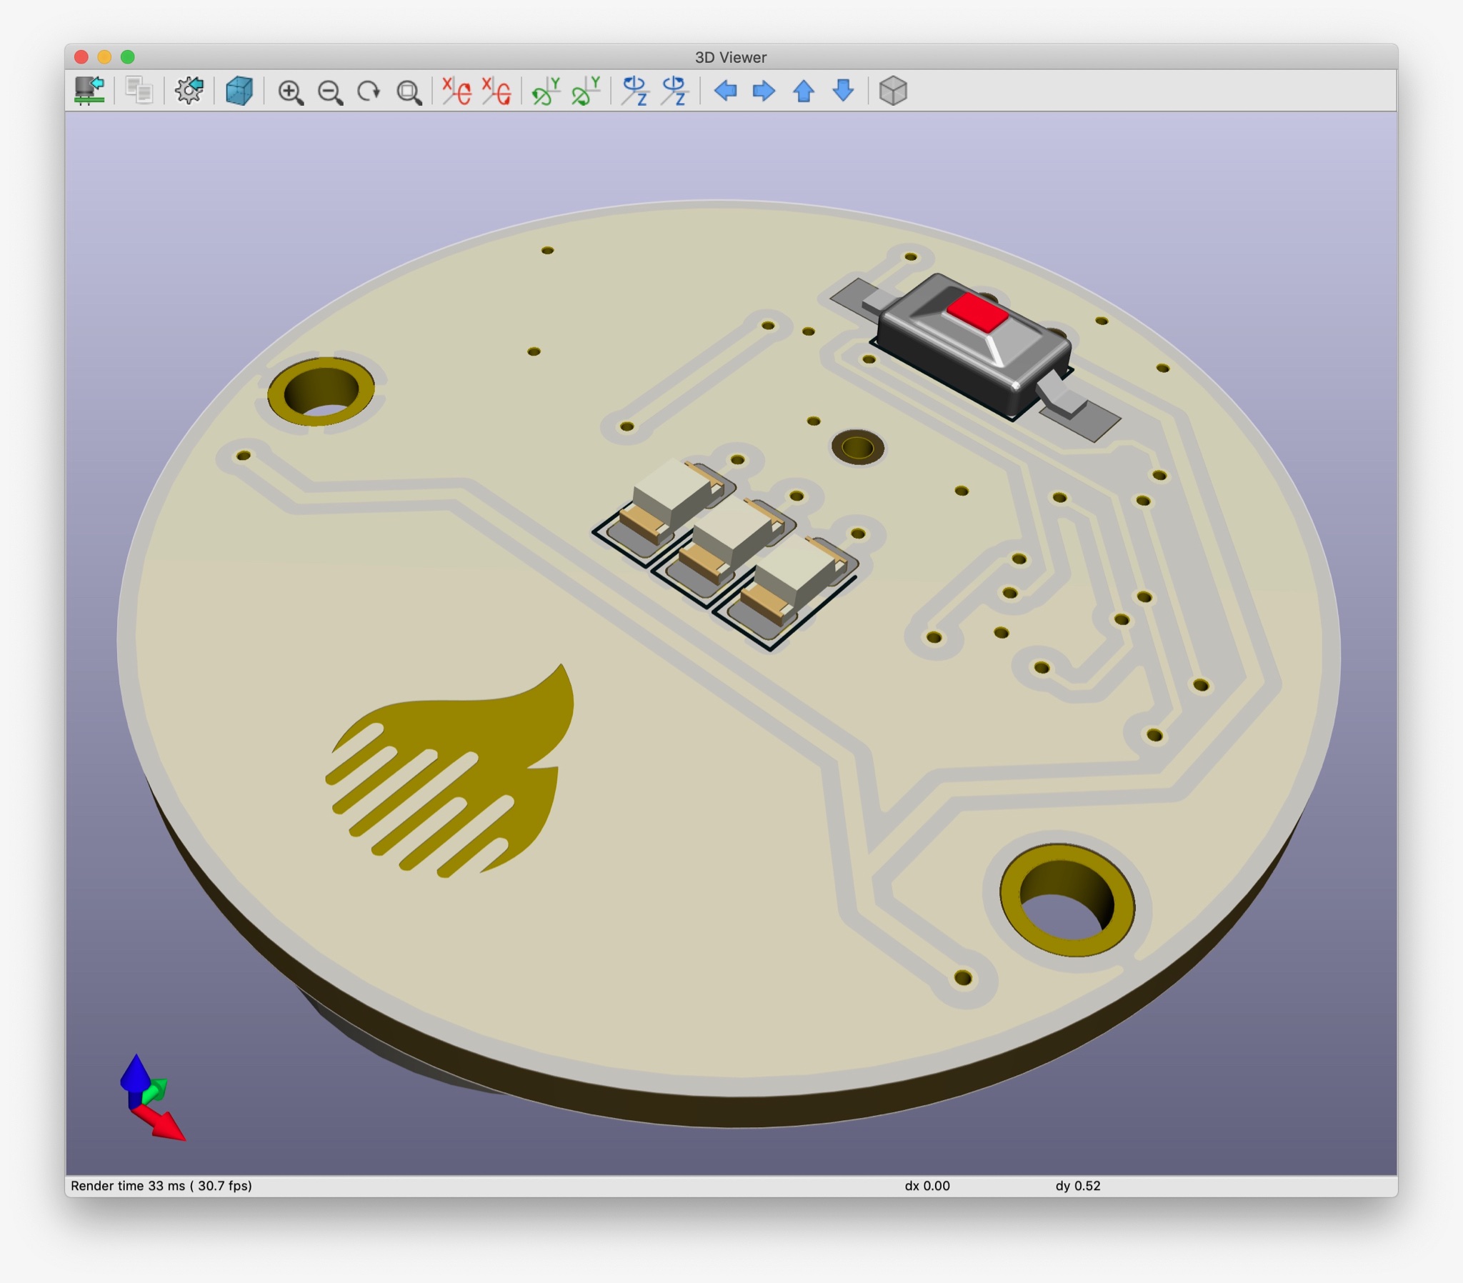Rotate Z counterclockwise
Image resolution: width=1463 pixels, height=1283 pixels.
click(675, 91)
